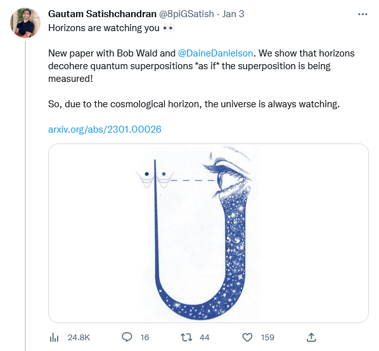Click the retweet arrows icon

[x=186, y=337]
